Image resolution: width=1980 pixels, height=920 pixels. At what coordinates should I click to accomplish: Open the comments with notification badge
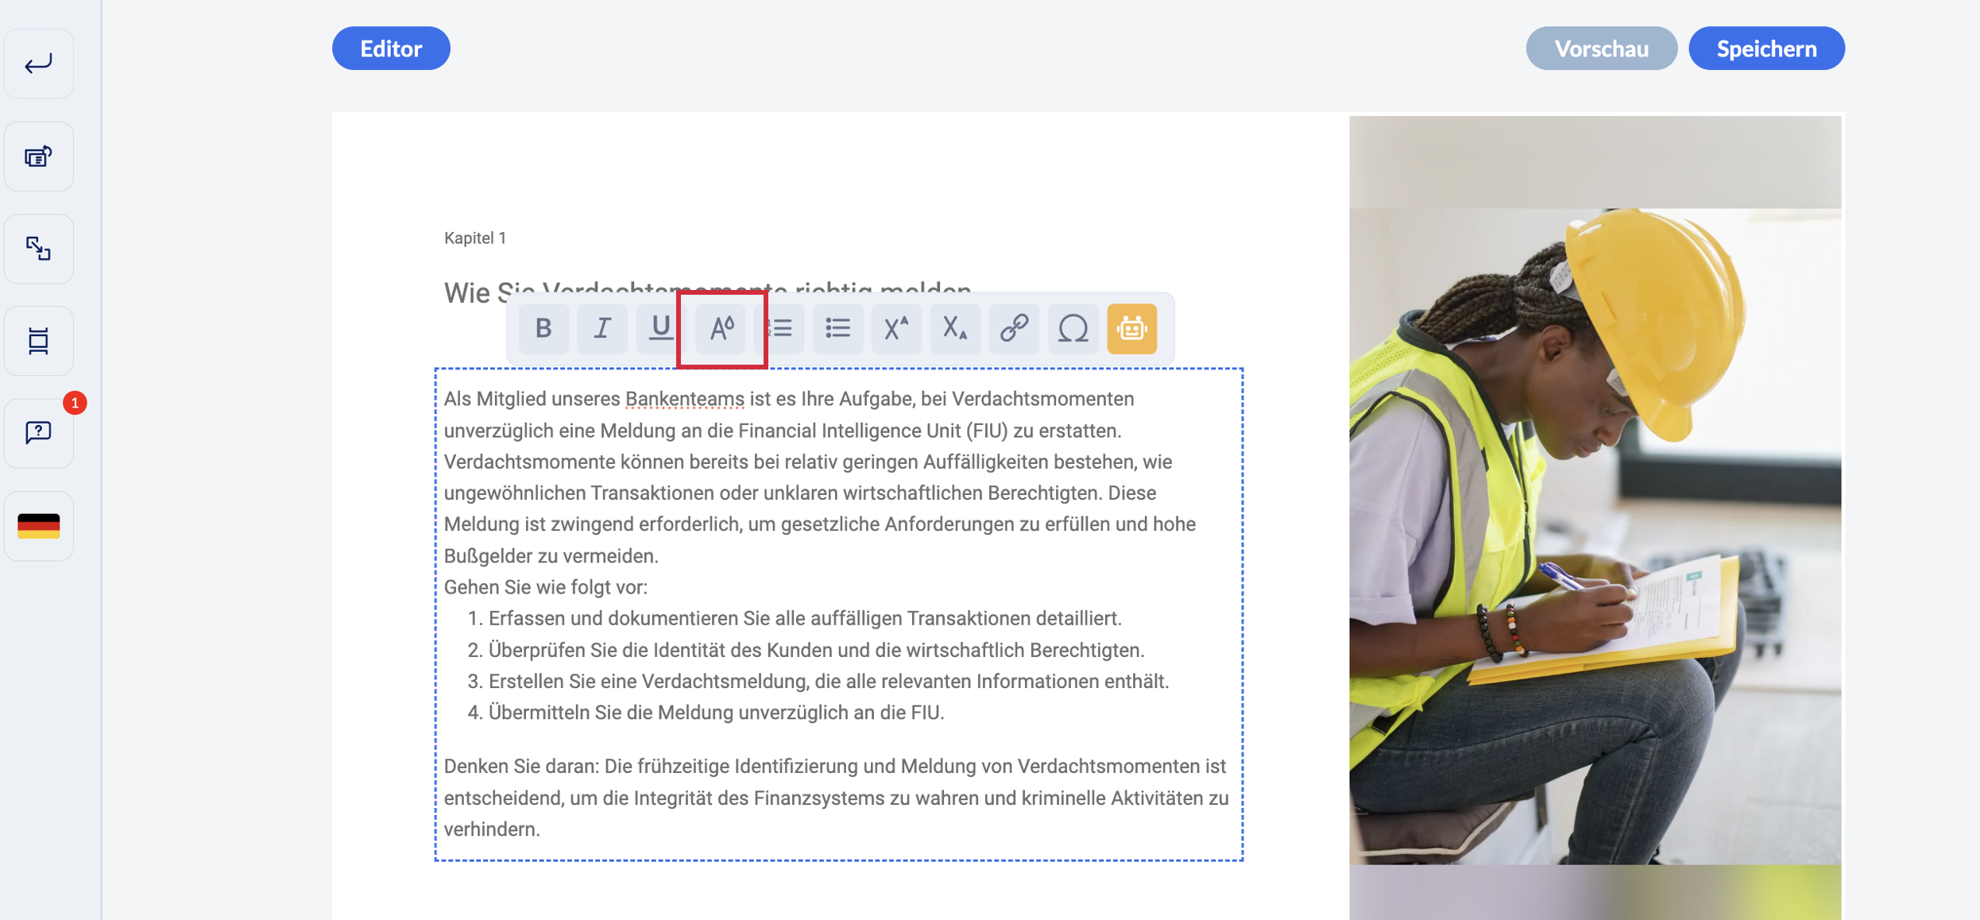[x=38, y=432]
